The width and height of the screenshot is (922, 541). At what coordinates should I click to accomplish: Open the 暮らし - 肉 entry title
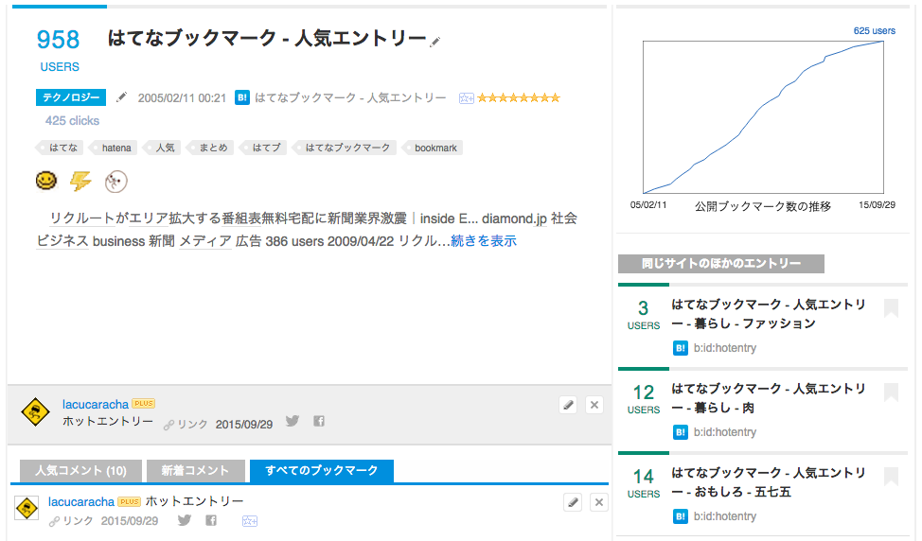coord(769,397)
